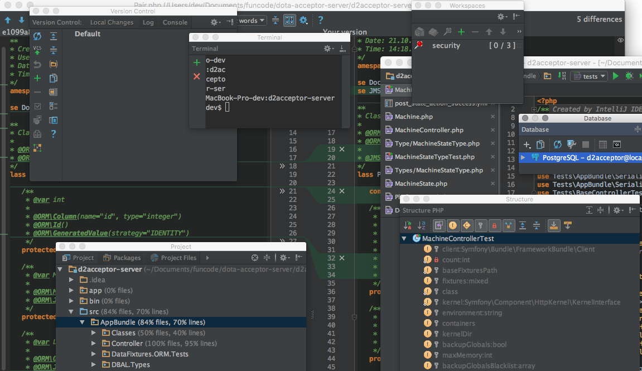Toggle Autoscroll from Source in Structure
642x371 pixels.
point(568,225)
